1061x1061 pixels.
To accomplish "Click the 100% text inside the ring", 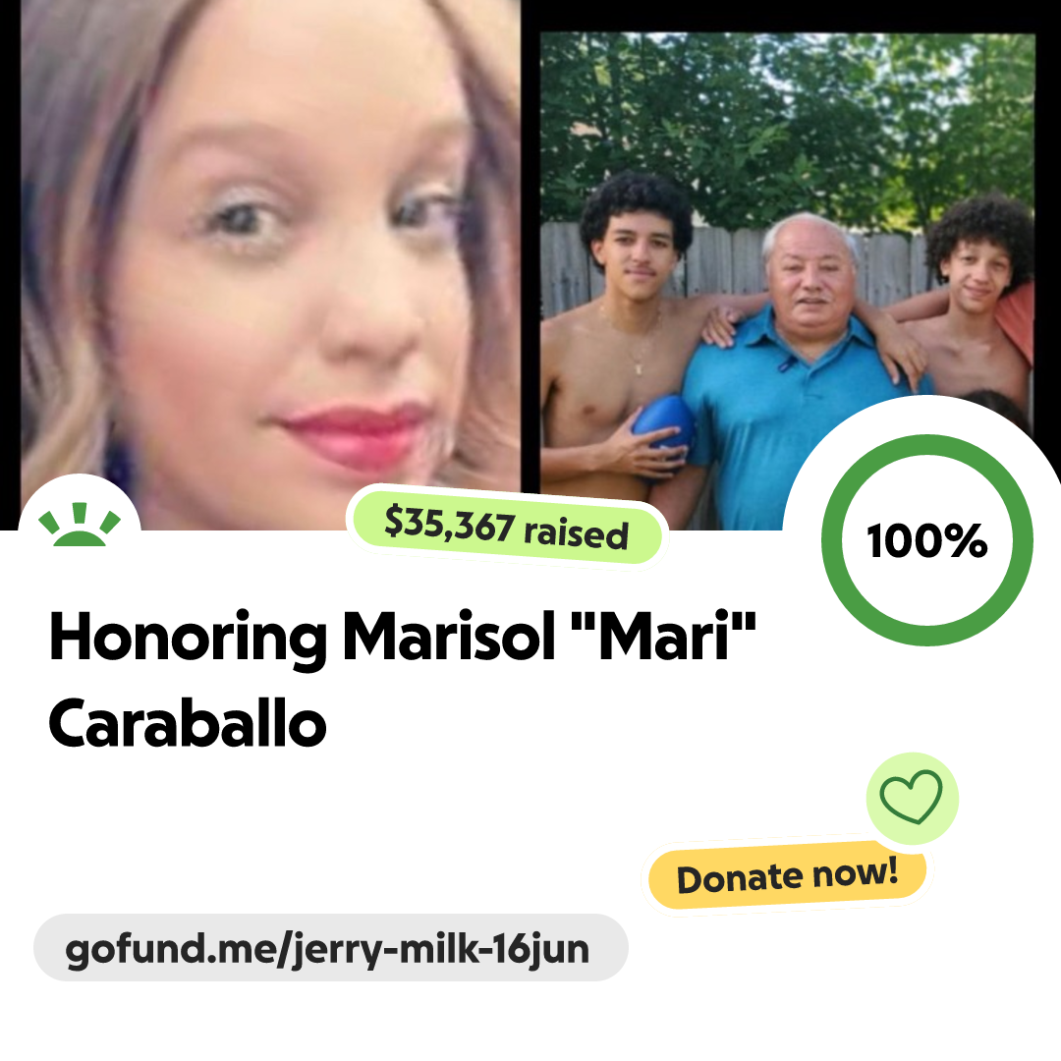I will pyautogui.click(x=927, y=540).
